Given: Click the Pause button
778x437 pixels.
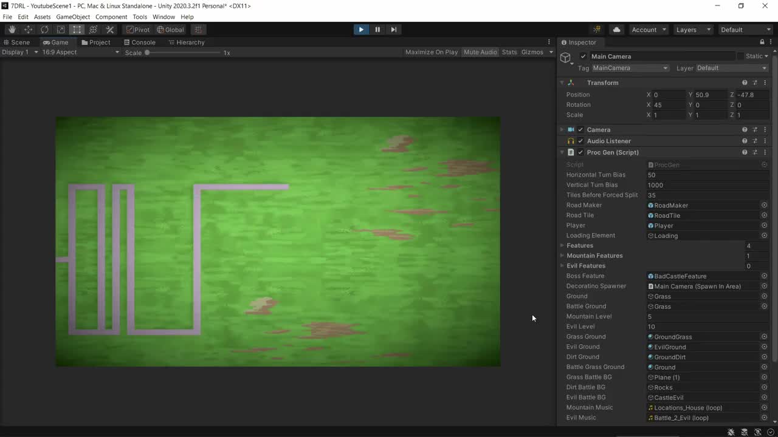Looking at the screenshot, I should click(377, 29).
